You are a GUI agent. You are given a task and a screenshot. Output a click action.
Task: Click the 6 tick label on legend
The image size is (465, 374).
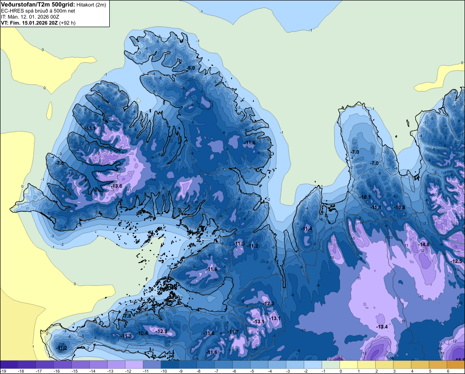pyautogui.click(x=448, y=371)
